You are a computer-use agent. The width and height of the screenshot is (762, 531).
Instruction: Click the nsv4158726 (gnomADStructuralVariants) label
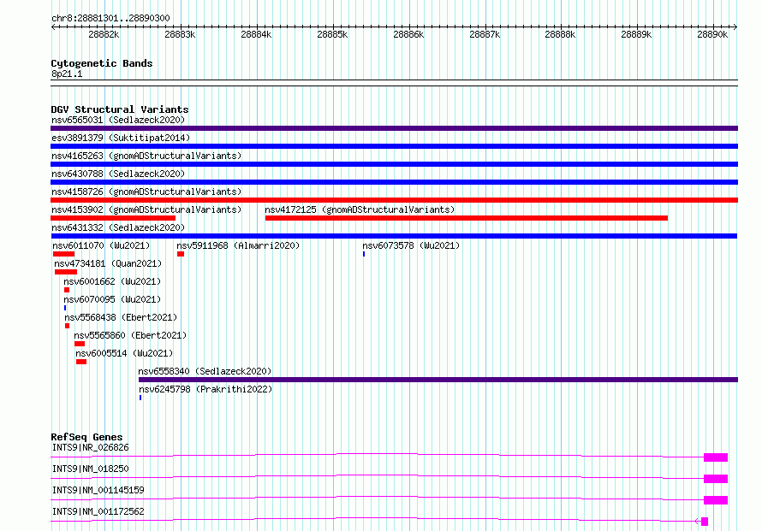click(146, 192)
